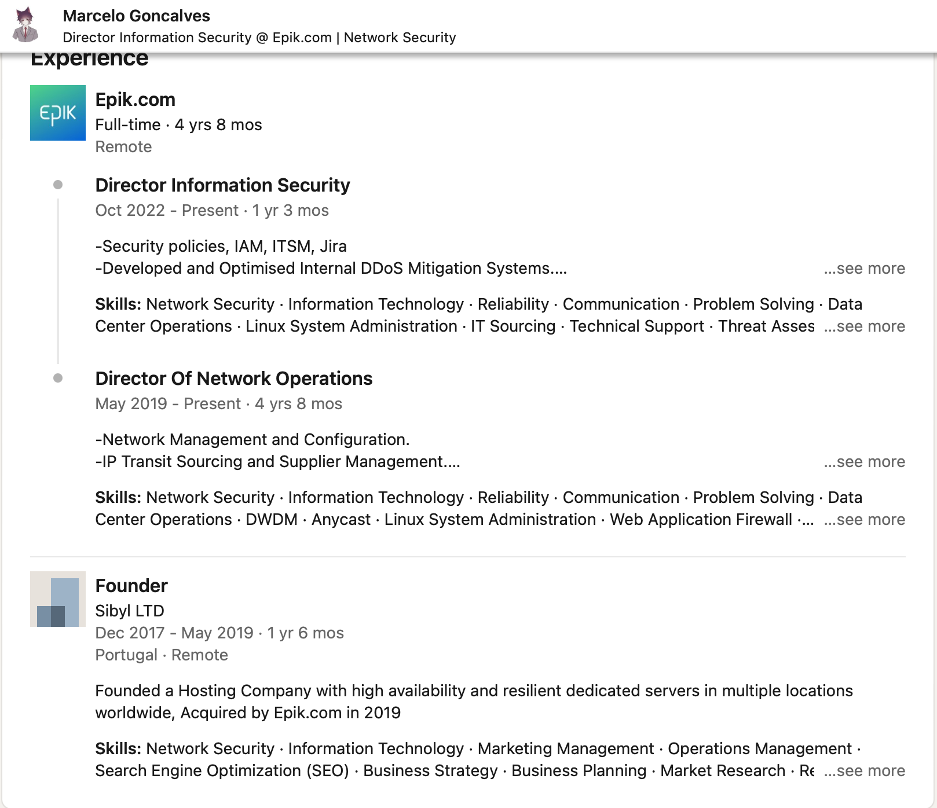The width and height of the screenshot is (937, 808).
Task: Expand skills list ending with Web Application Firewall
Action: (865, 520)
